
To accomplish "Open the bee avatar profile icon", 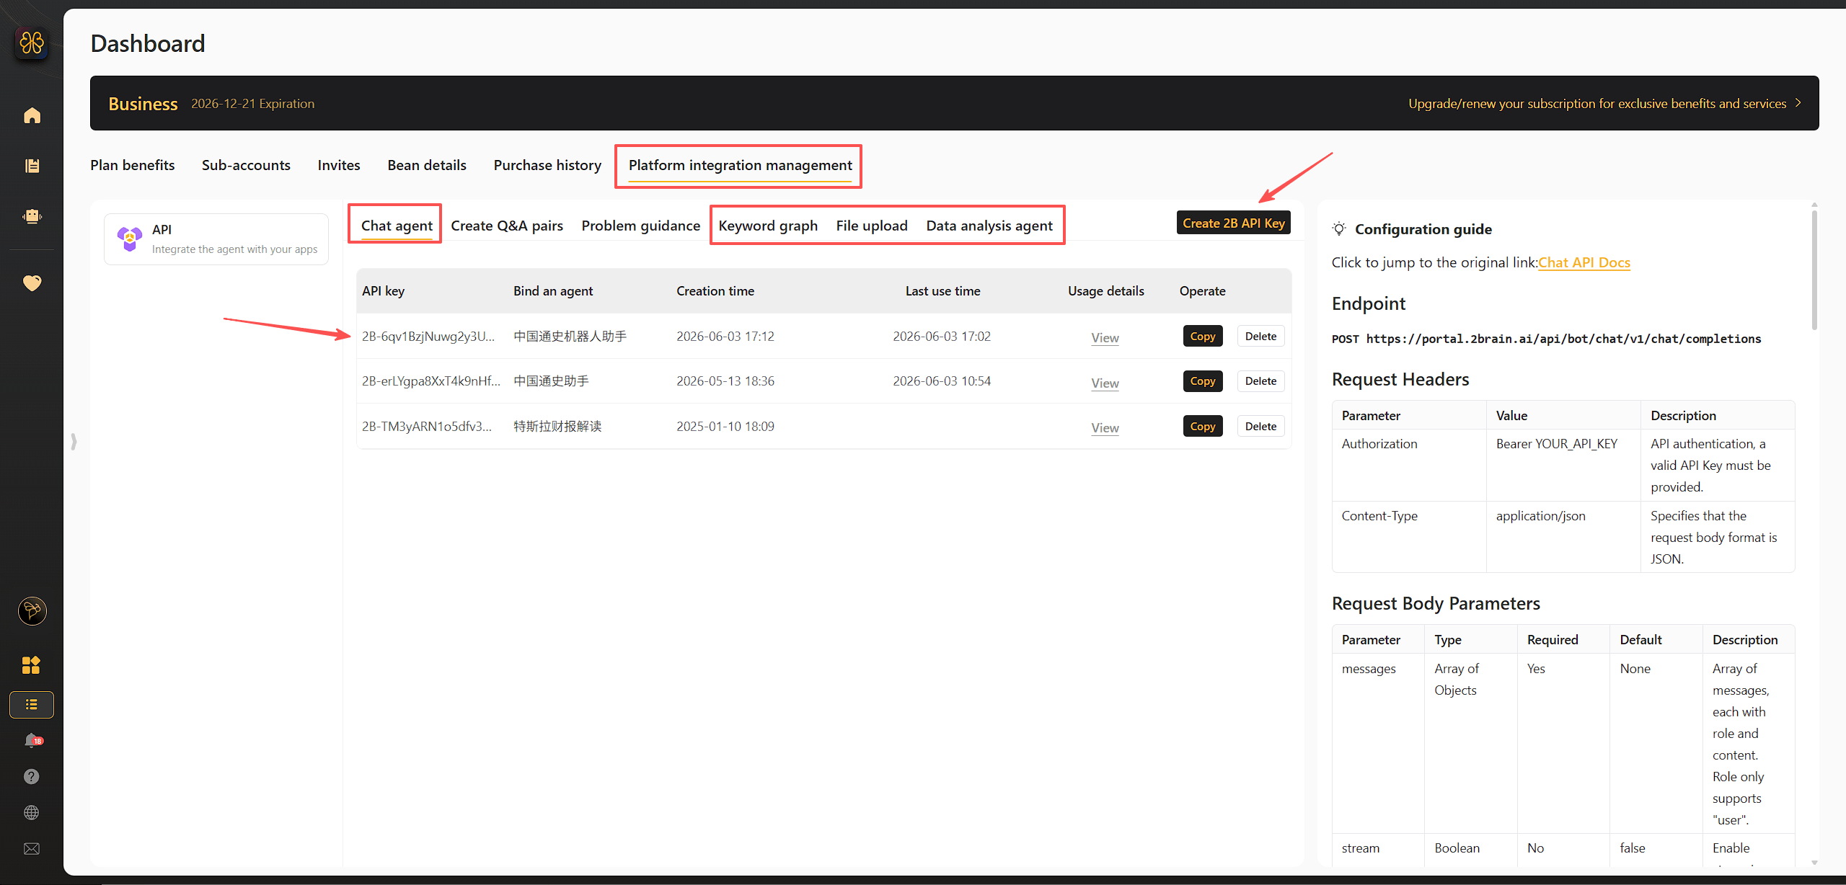I will coord(32,611).
